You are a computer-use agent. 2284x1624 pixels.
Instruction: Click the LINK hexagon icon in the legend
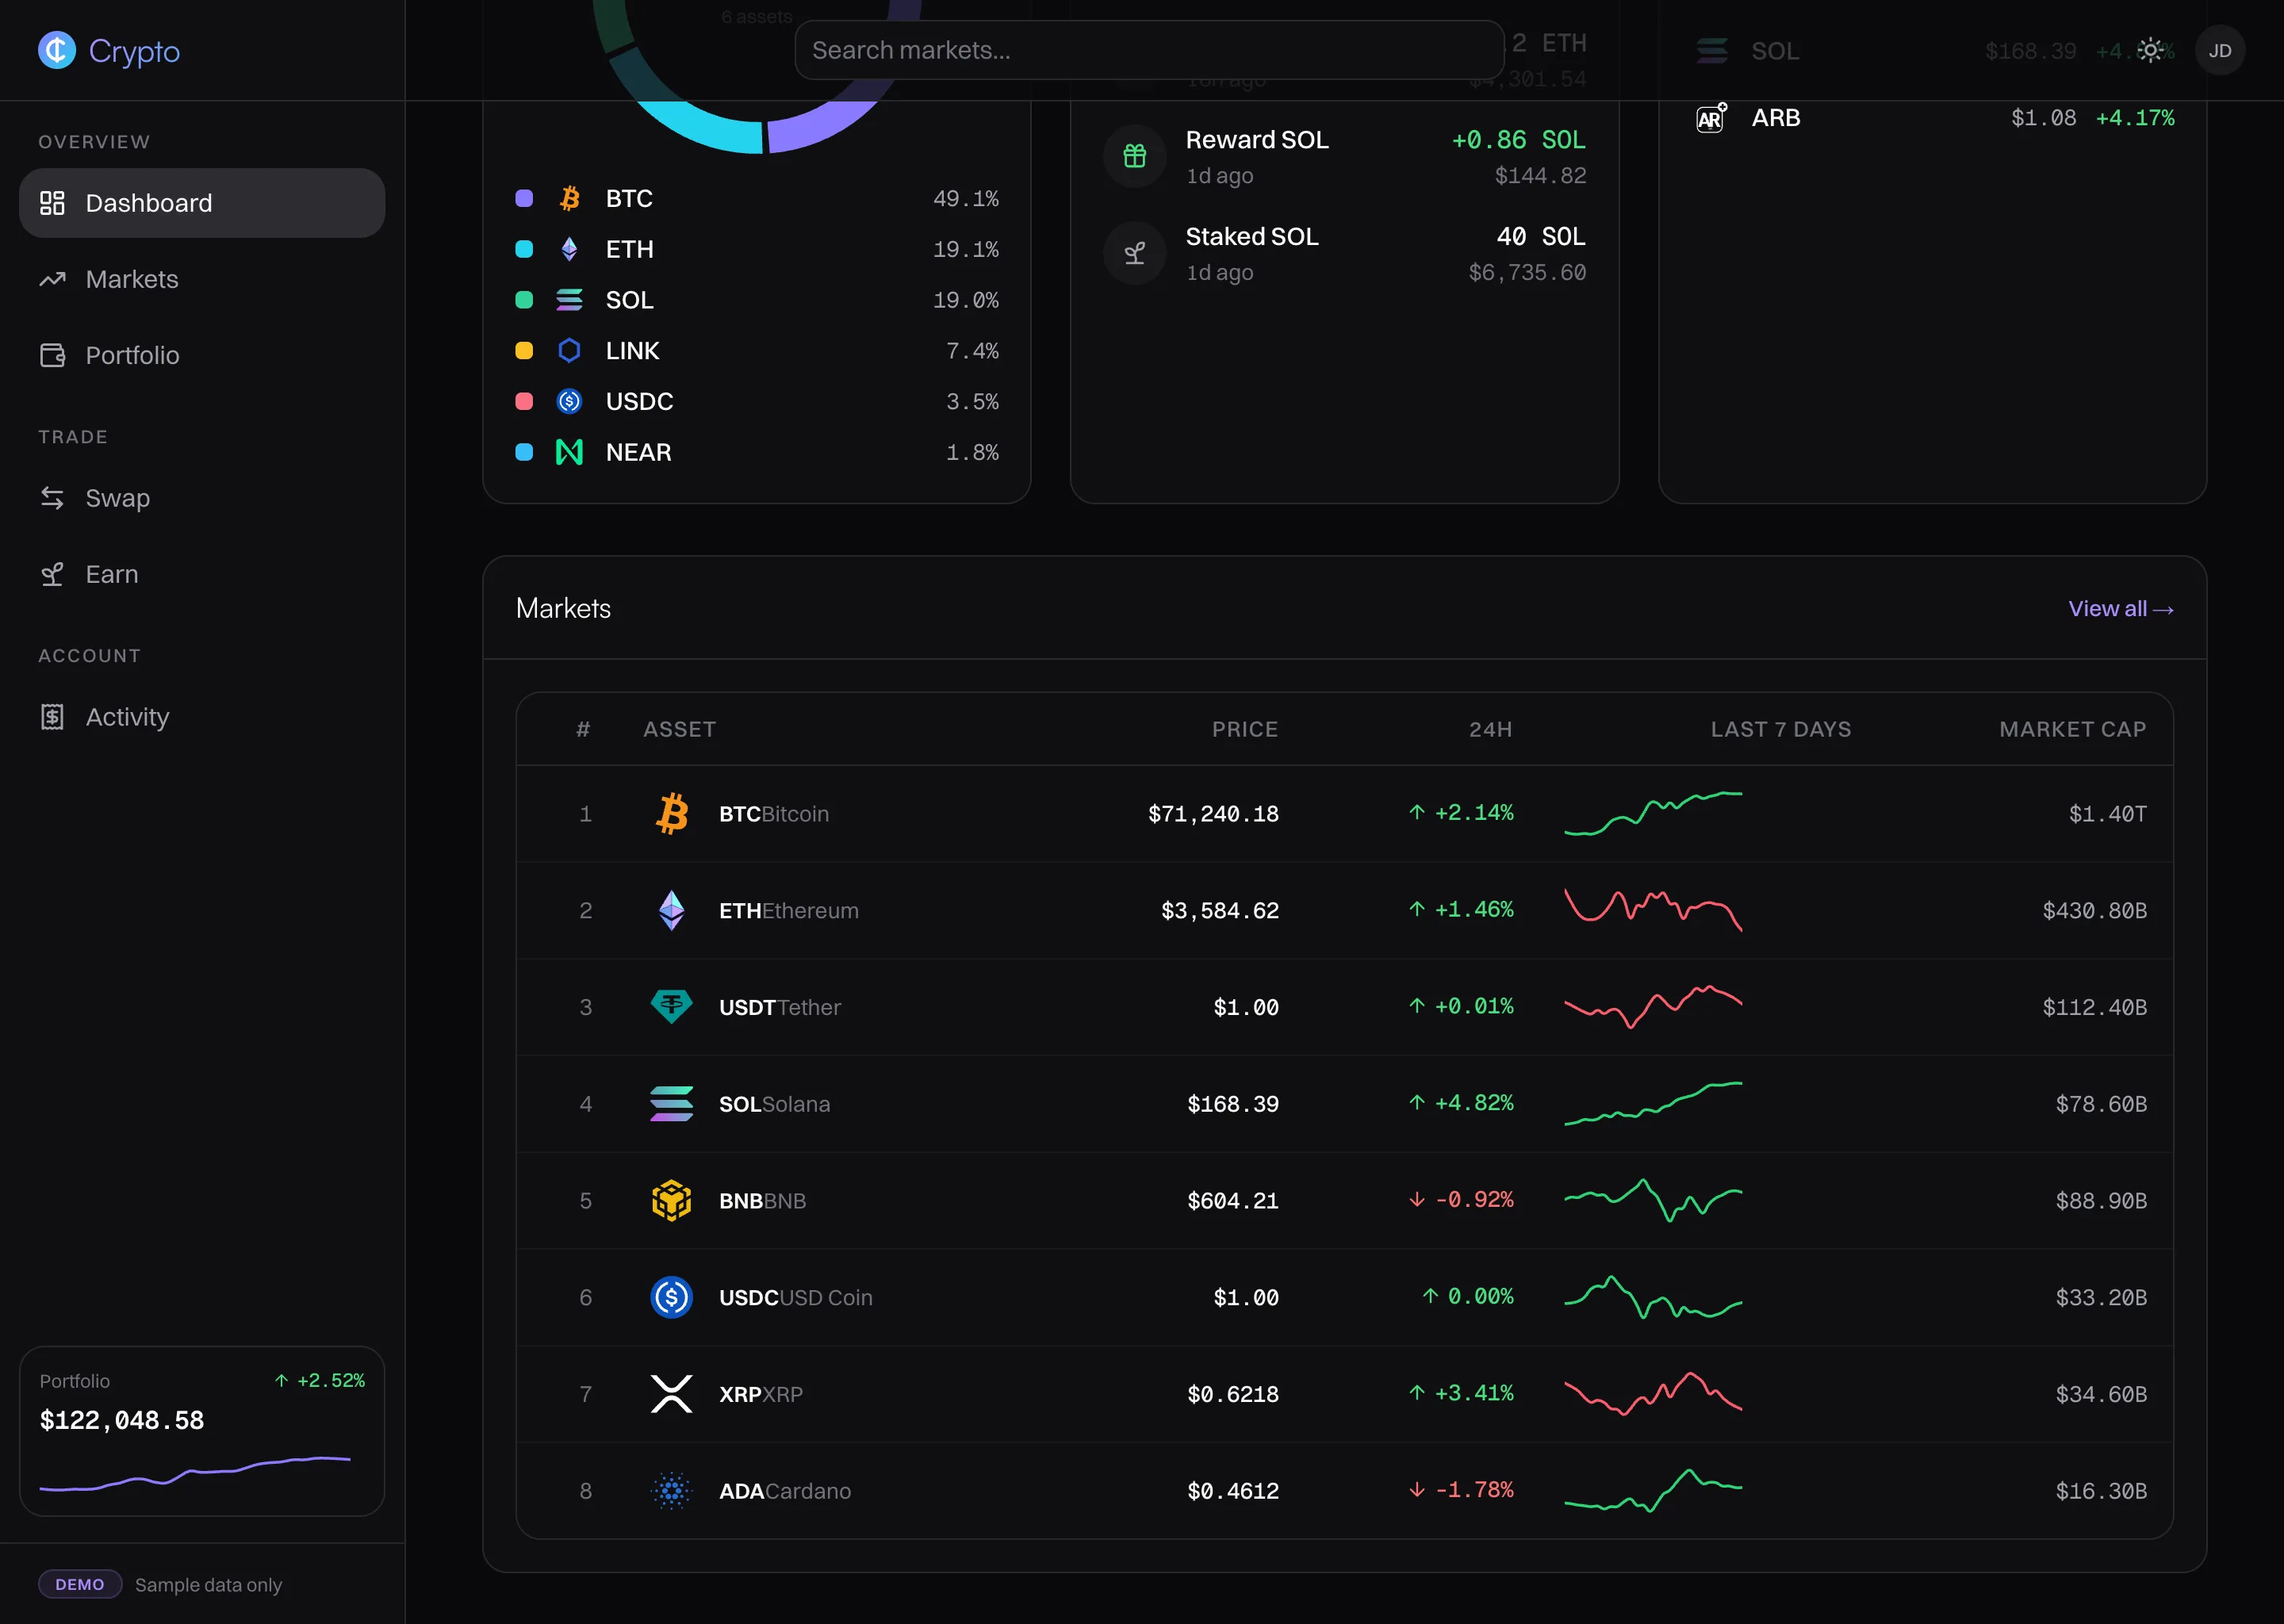(x=569, y=351)
